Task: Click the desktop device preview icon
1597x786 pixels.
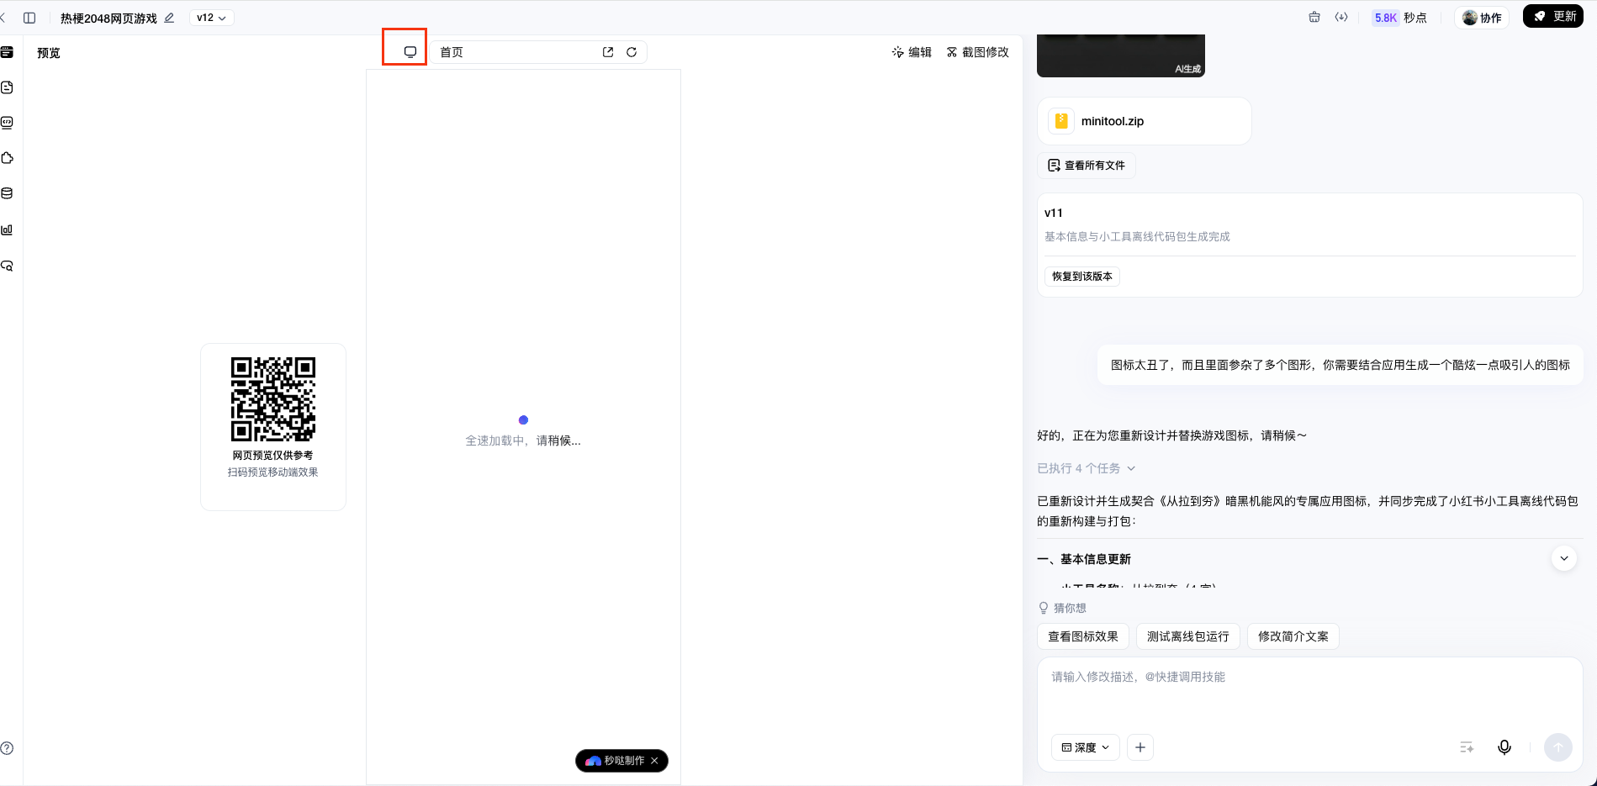Action: [410, 52]
